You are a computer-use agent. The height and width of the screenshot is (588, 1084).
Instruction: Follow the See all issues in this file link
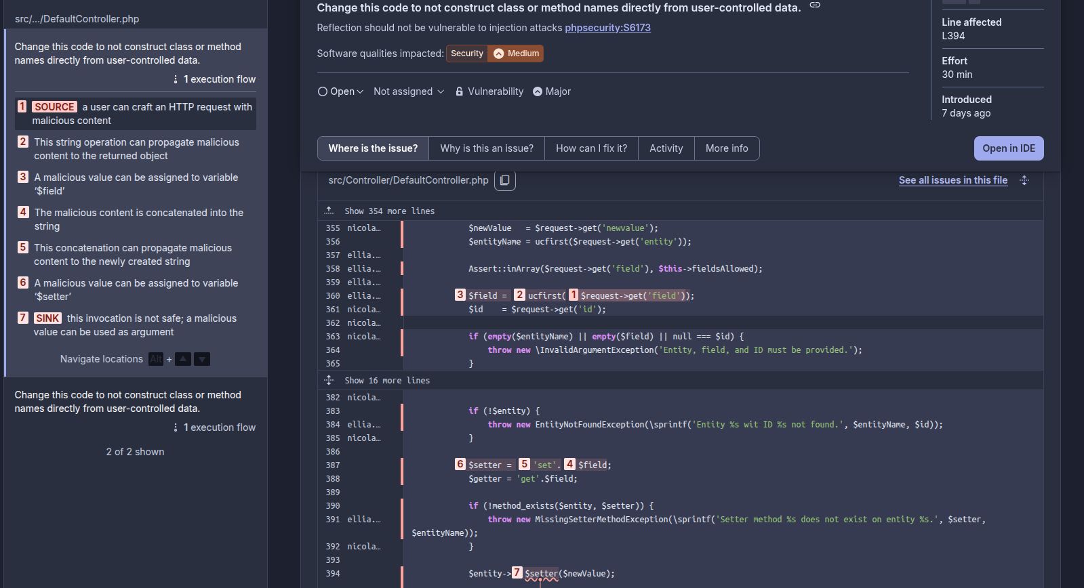953,180
